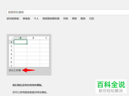The height and width of the screenshot is (96, 129).
Task: Open the 个人 suggested search
Action: point(36,18)
